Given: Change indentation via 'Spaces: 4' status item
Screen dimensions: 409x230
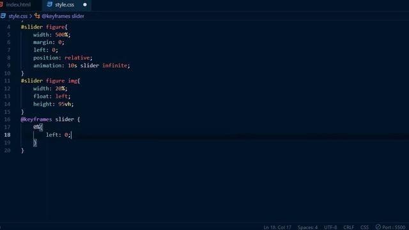Looking at the screenshot, I should (307, 227).
